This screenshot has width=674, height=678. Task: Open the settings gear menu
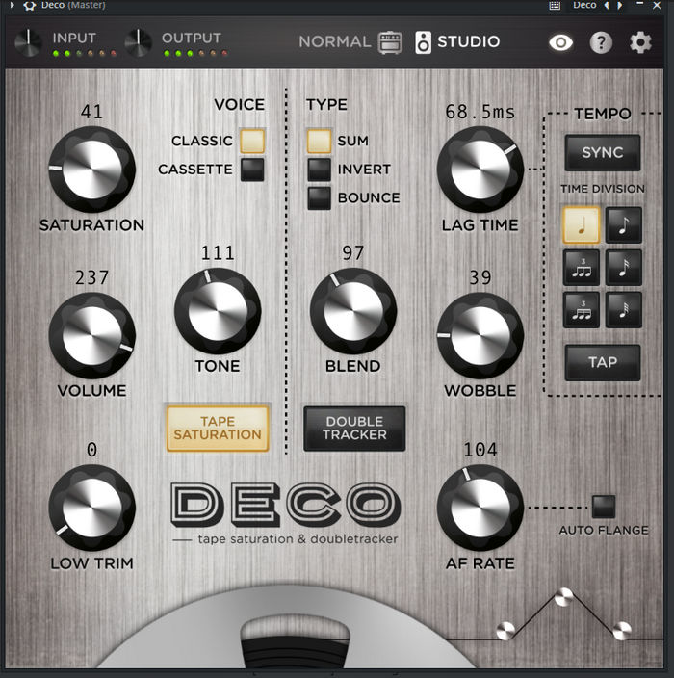click(x=640, y=42)
